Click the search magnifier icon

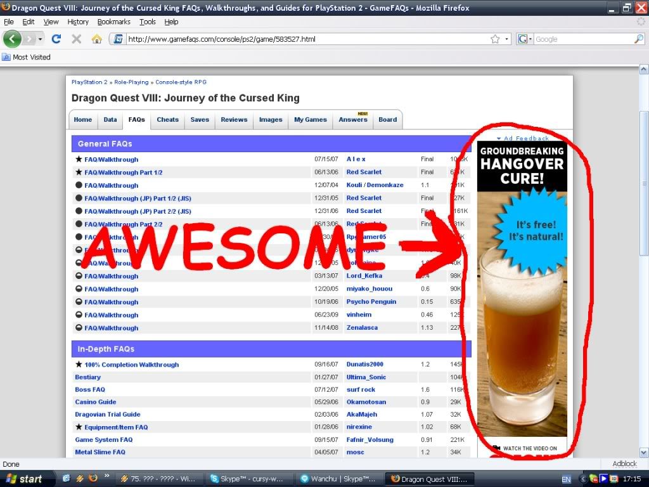point(638,39)
